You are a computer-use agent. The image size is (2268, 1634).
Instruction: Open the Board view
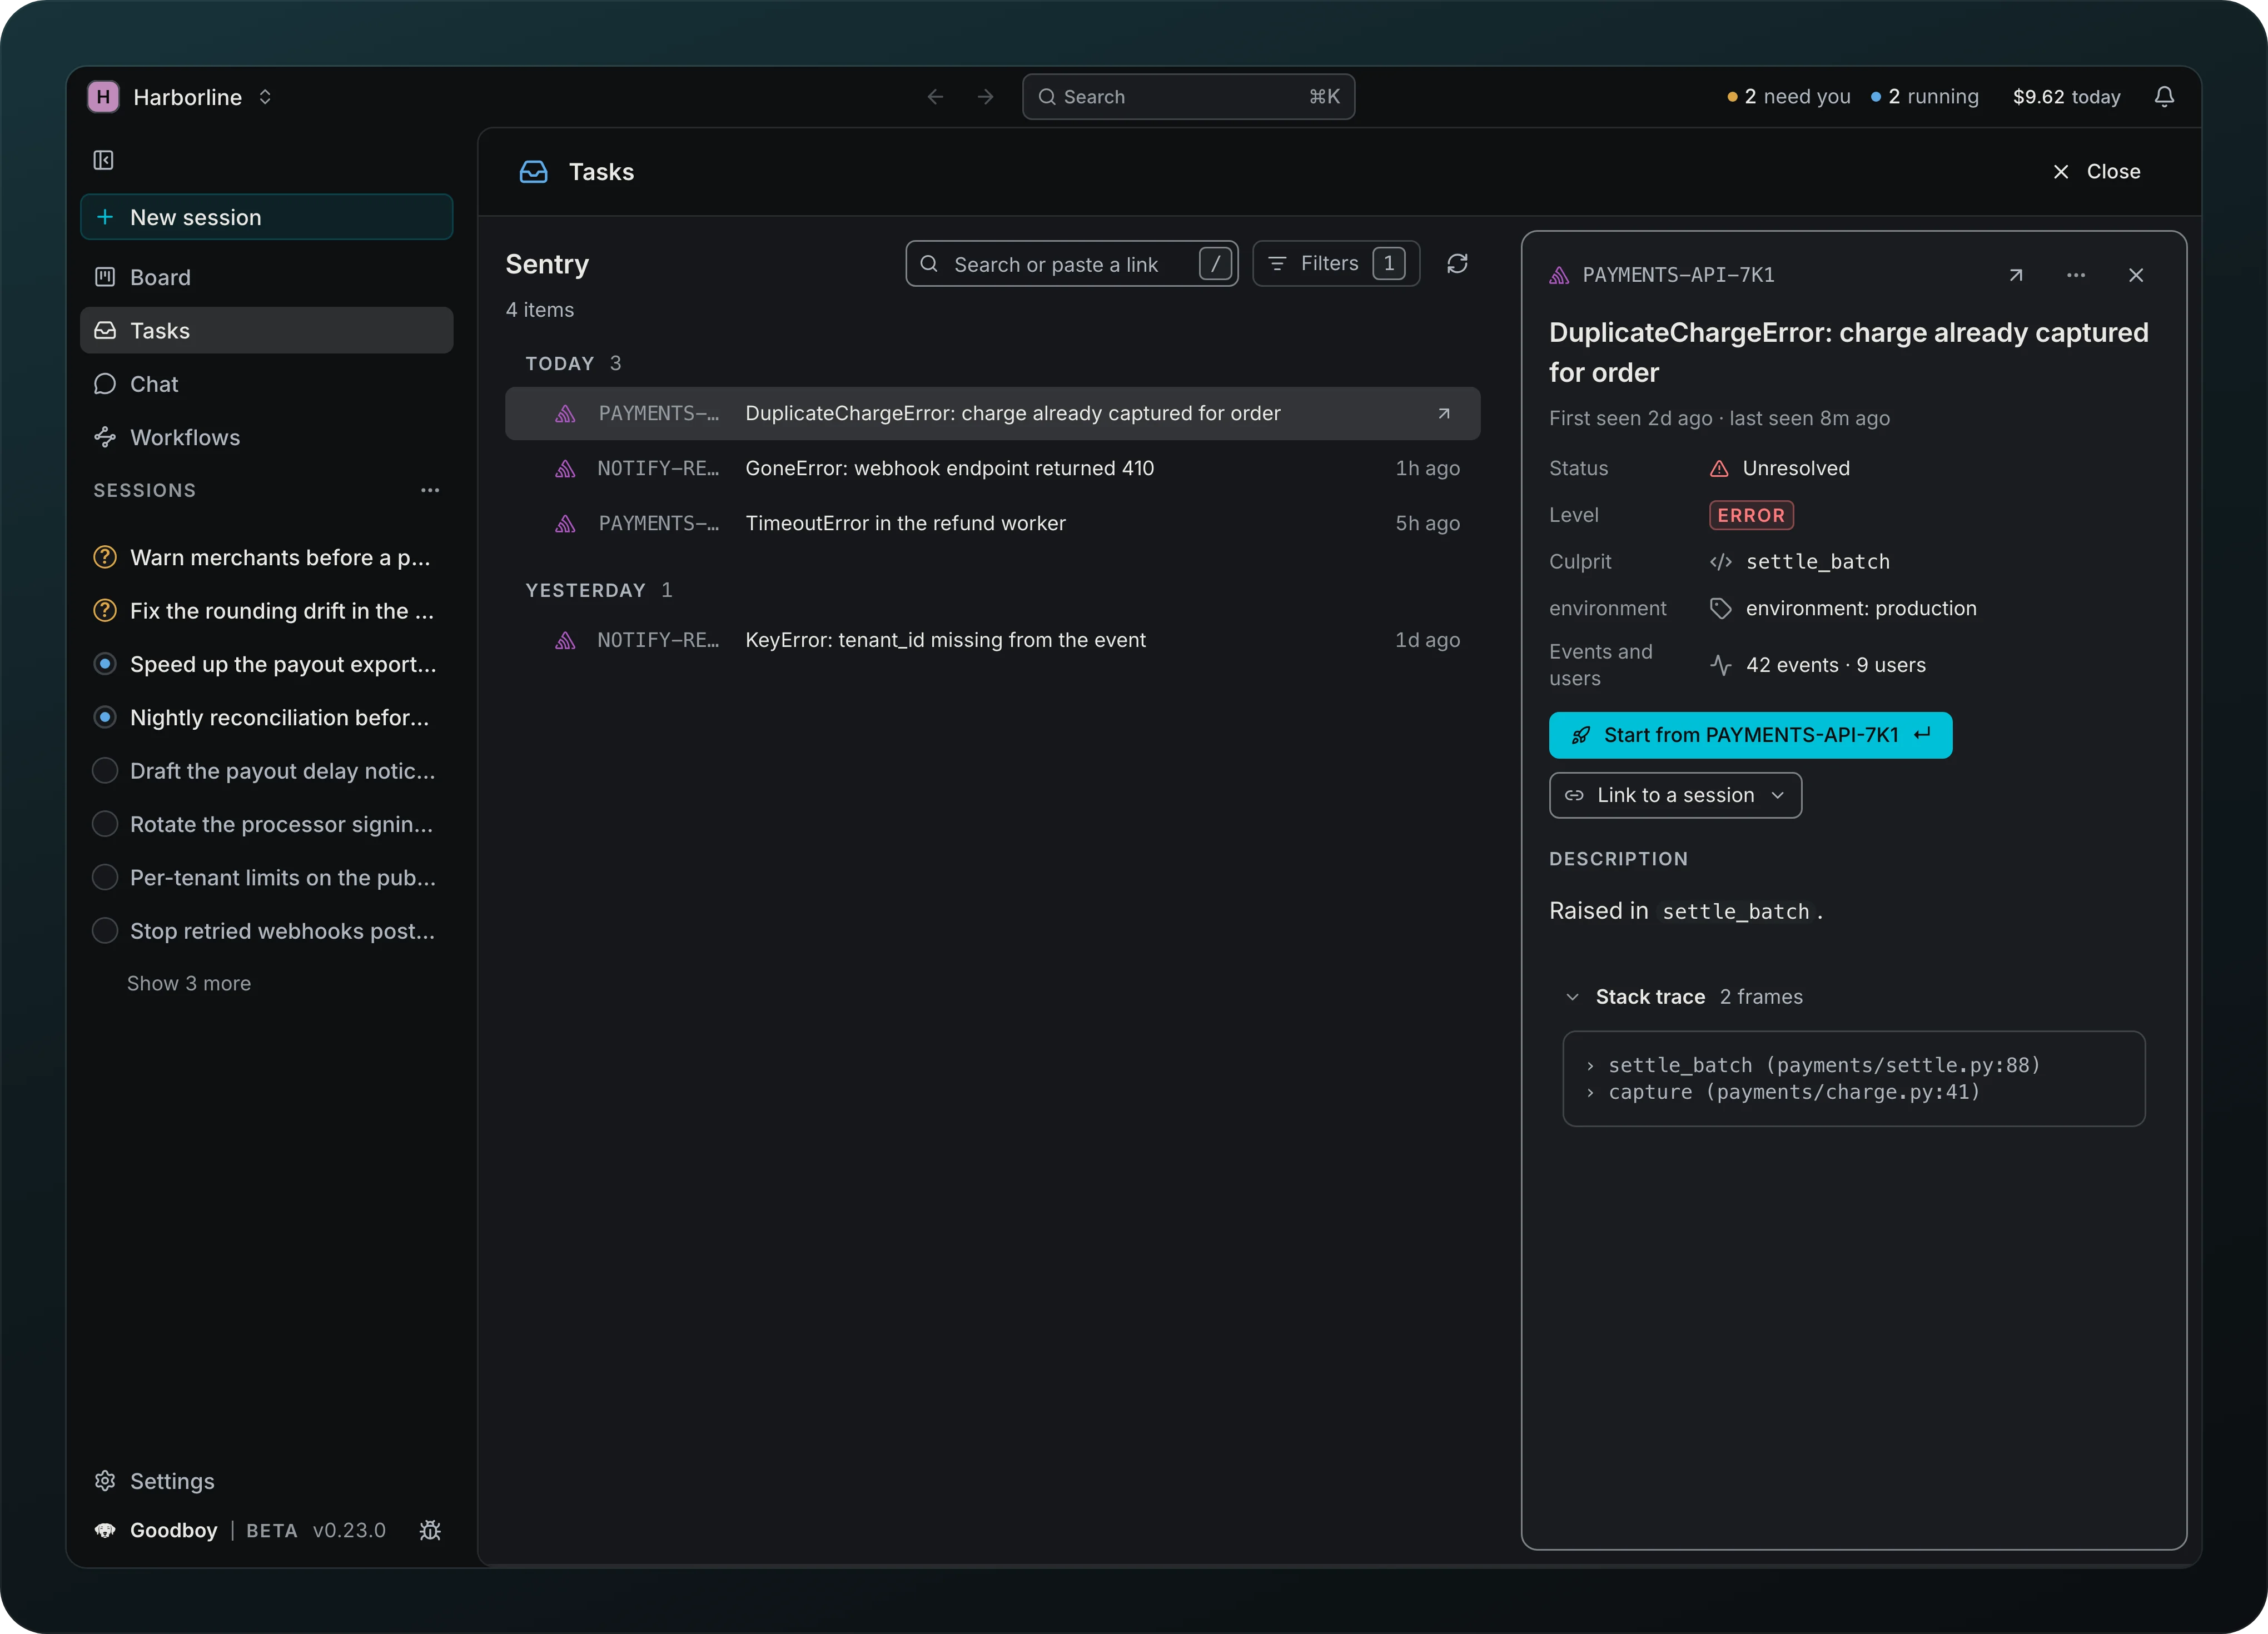[x=266, y=277]
